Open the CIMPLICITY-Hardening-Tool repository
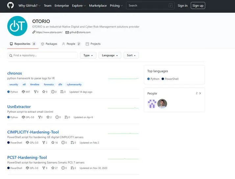235x179 pixels. [33, 132]
